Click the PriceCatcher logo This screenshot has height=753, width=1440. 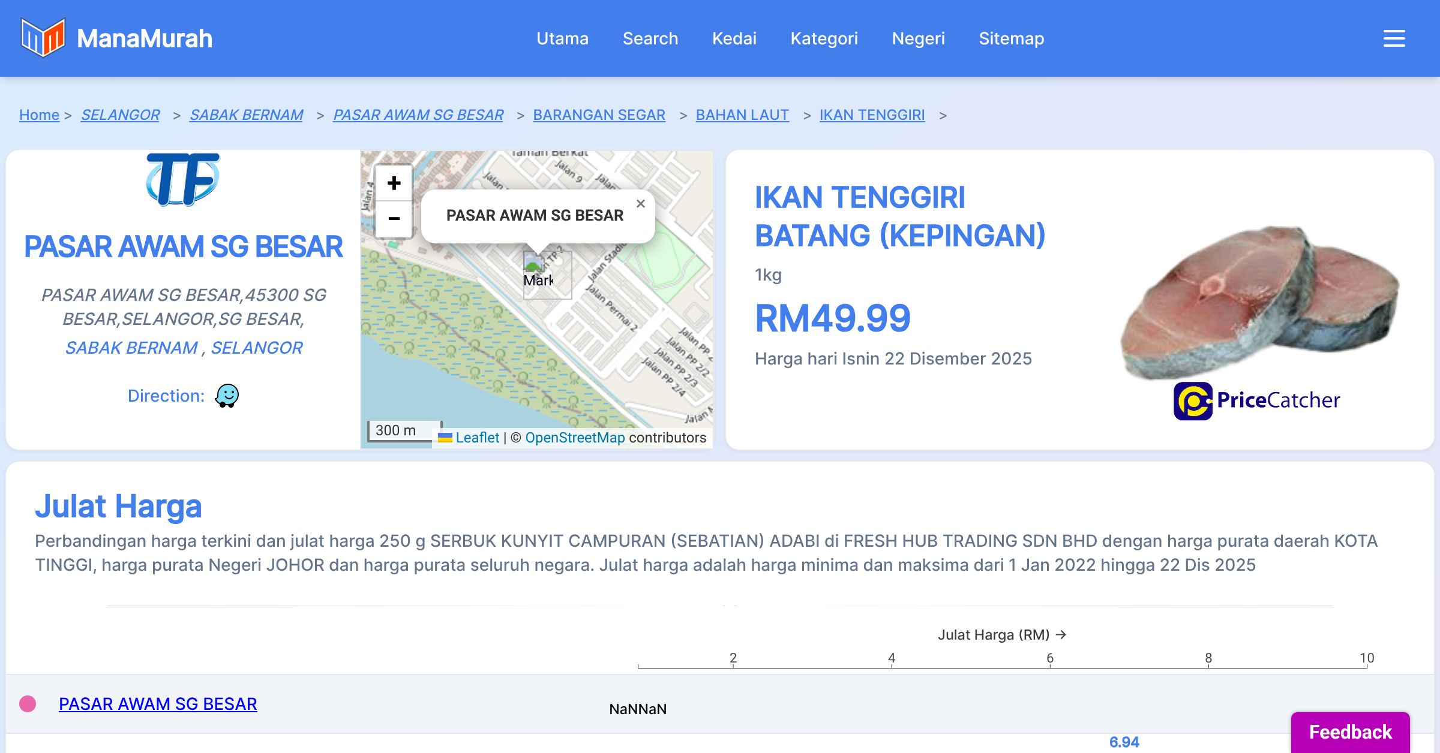1256,400
